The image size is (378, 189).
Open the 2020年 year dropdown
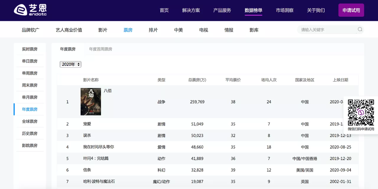pyautogui.click(x=71, y=64)
